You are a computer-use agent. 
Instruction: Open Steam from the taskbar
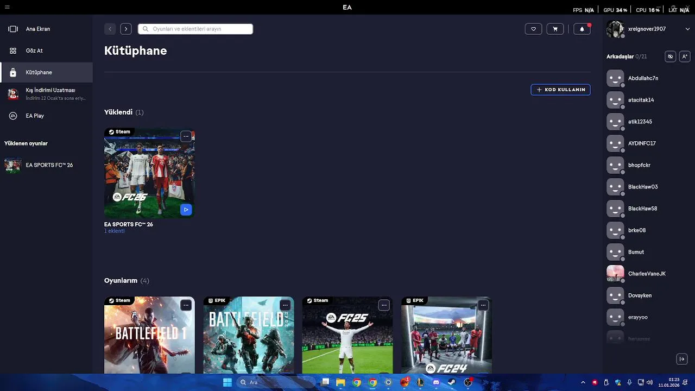point(451,382)
